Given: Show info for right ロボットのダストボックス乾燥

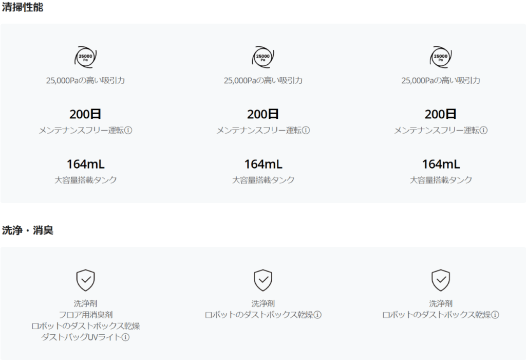Looking at the screenshot, I should (495, 315).
